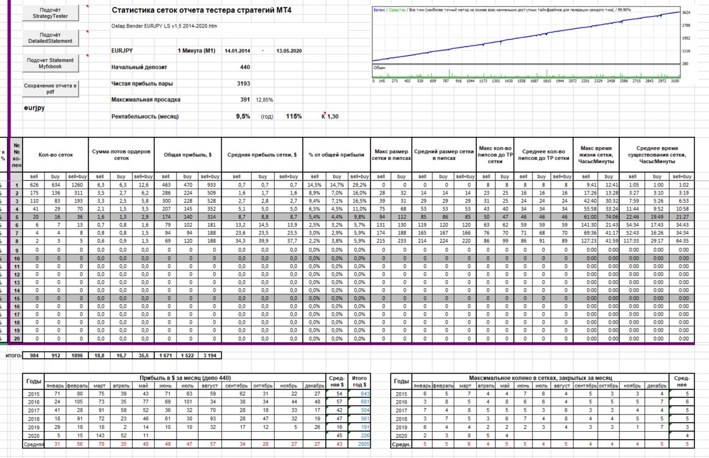709x458 pixels.
Task: Select the initial deposit value 440
Action: pos(245,67)
